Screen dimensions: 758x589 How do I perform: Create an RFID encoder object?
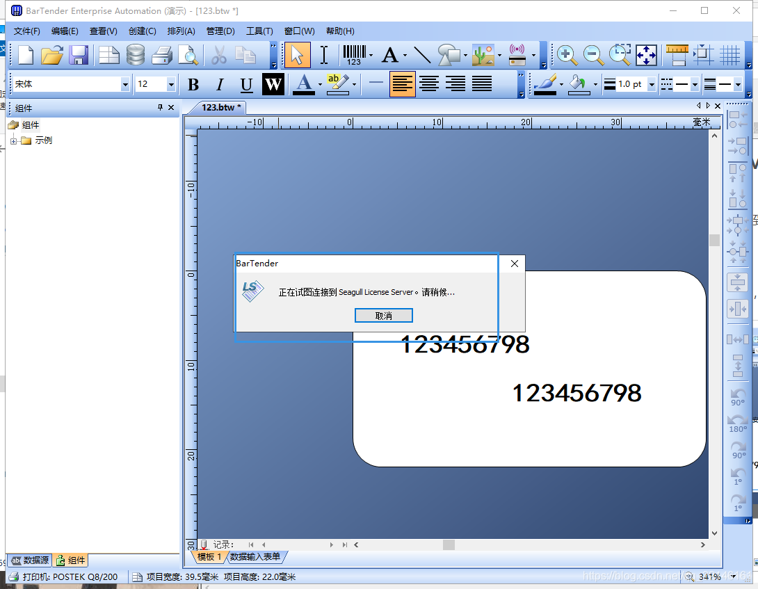(517, 55)
